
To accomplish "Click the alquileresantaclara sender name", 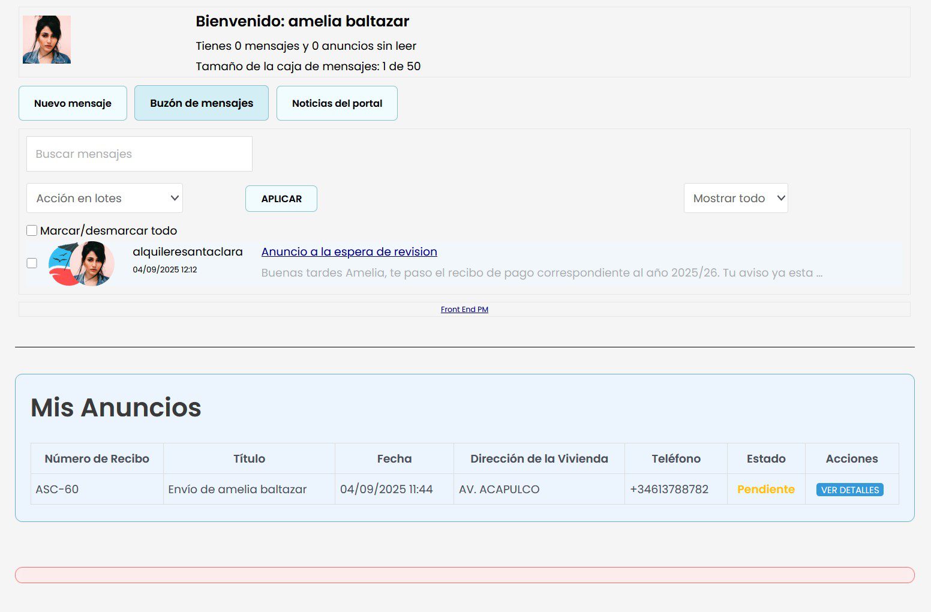I will 188,252.
